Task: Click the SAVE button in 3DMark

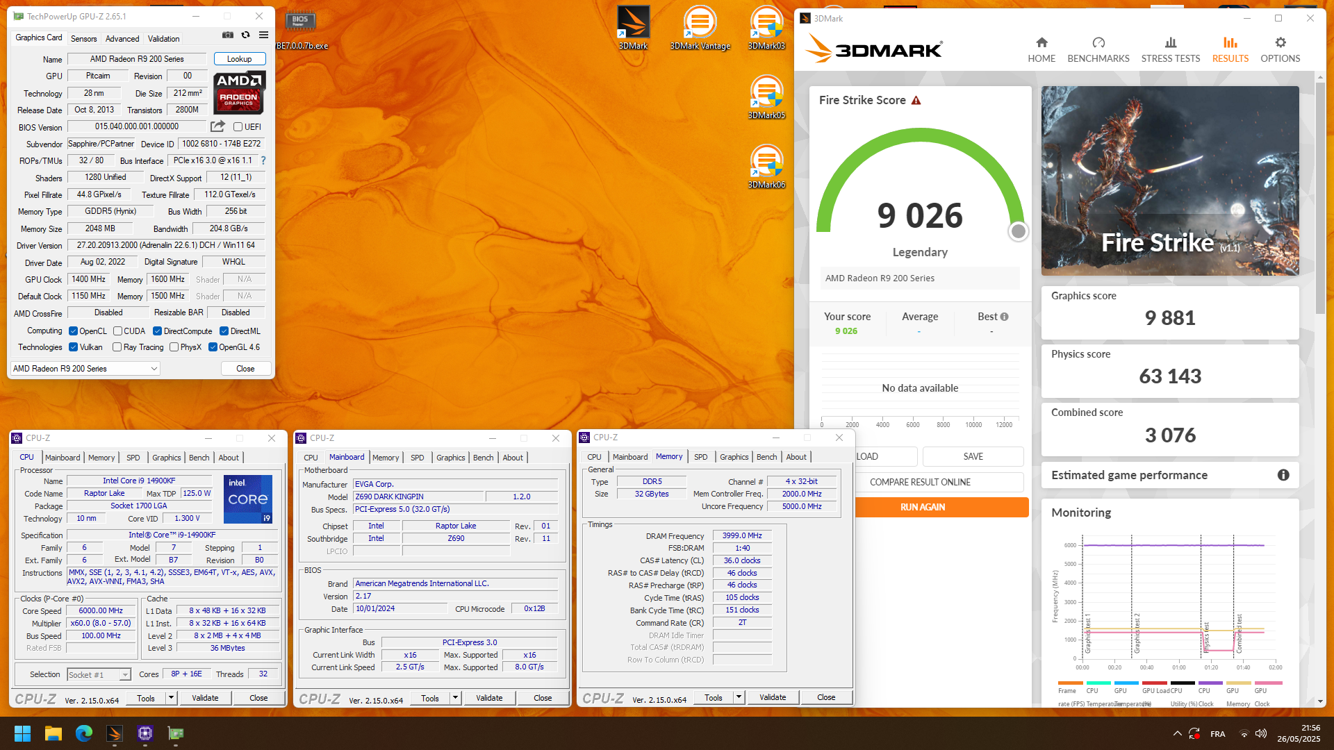Action: pyautogui.click(x=973, y=456)
